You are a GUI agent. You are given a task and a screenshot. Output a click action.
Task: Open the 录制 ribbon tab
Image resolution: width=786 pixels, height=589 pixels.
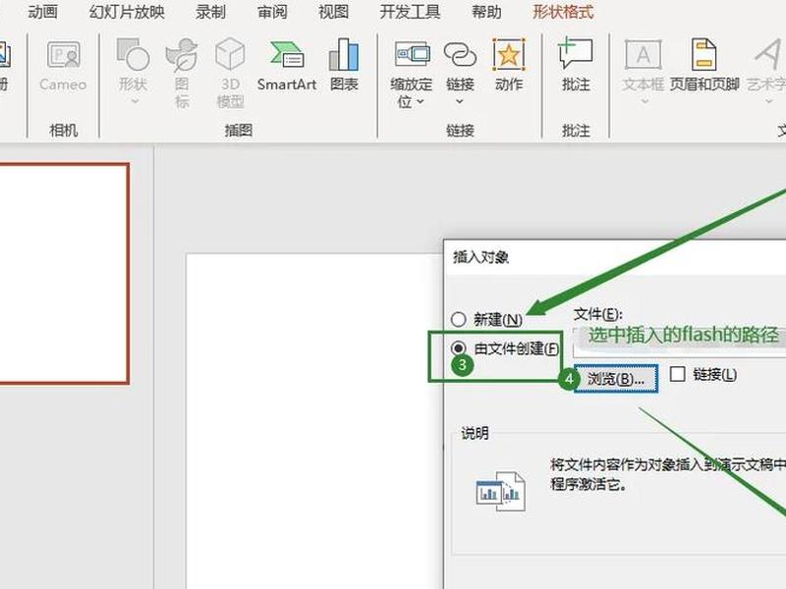point(210,12)
